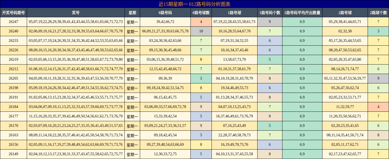Select the 奖号 cell starting 11,15,16,20

(x=76, y=116)
